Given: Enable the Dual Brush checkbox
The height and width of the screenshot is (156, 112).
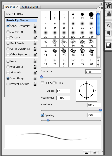Looking at the screenshot, I should (8, 43).
